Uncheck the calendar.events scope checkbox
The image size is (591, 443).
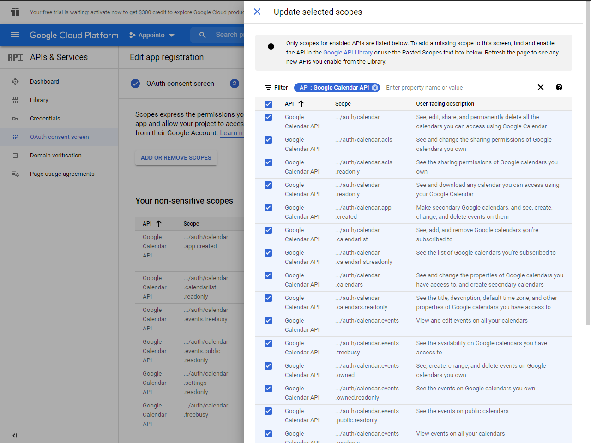(x=268, y=321)
